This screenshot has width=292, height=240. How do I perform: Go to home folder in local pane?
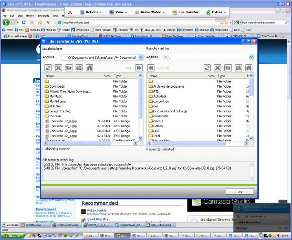[x=89, y=68]
